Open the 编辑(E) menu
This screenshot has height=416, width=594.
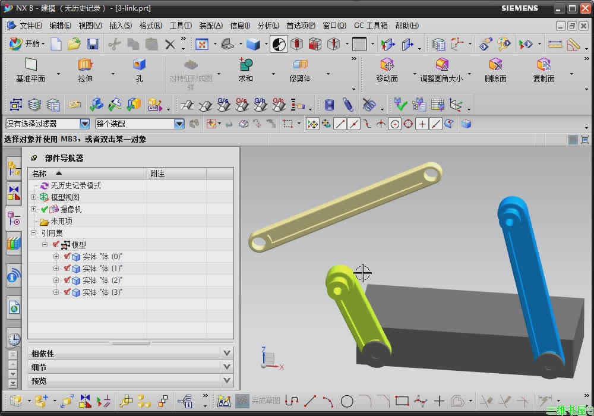point(60,26)
